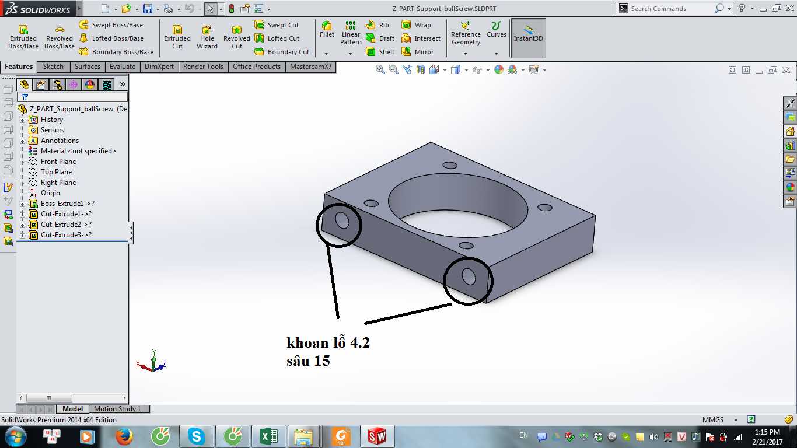The width and height of the screenshot is (797, 448).
Task: Select the Shell tool
Action: click(380, 52)
